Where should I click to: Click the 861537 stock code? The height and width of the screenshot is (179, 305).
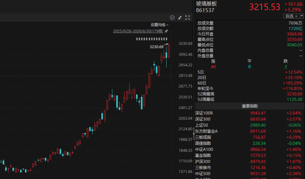205,10
